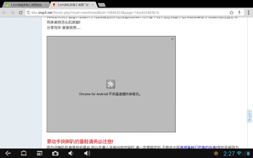
Task: Close the active second browser tab
Action: pos(93,5)
